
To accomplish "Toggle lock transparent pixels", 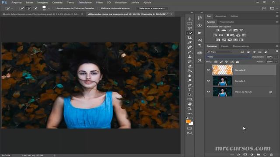I will click(216, 62).
